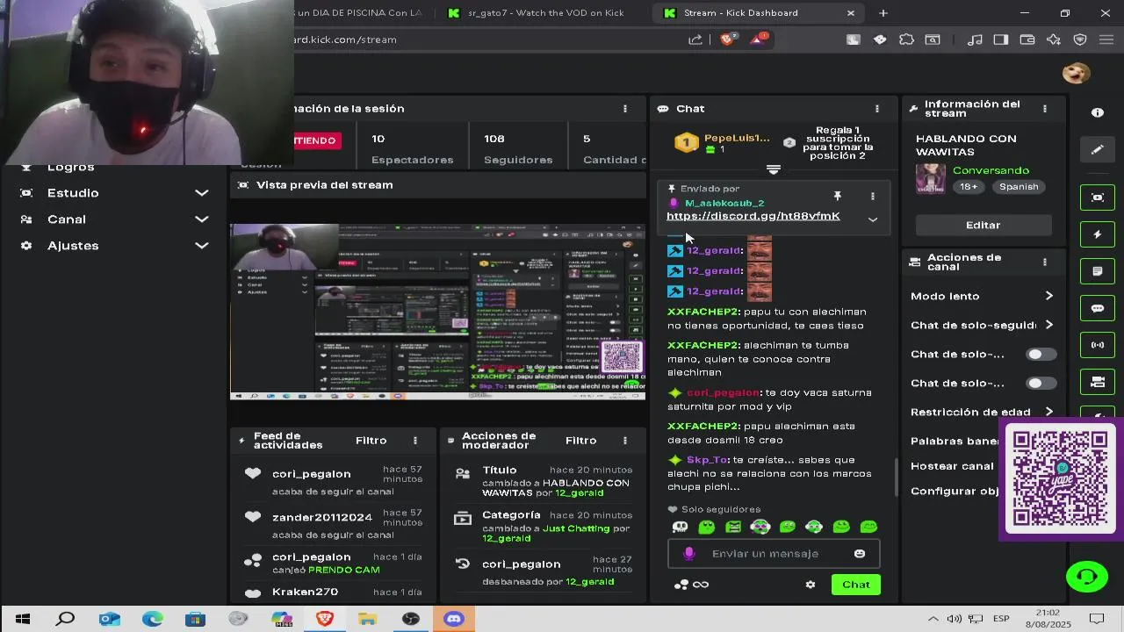Screen dimensions: 1124x632
Task: Click the pencil edit icon in right sidebar
Action: 1098,150
